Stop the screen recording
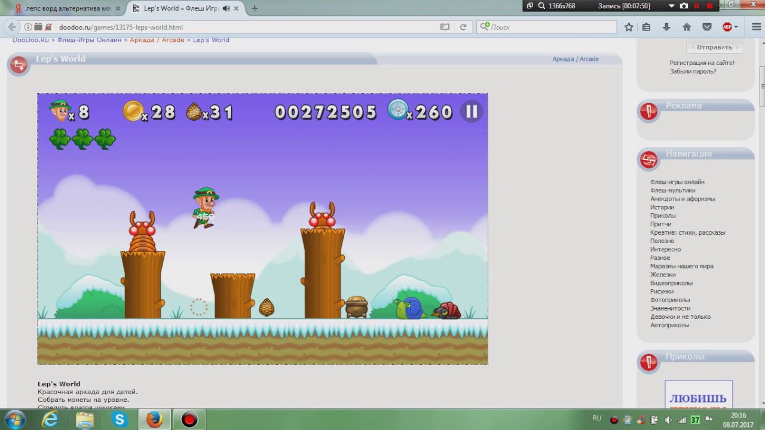The image size is (765, 430). 709,6
